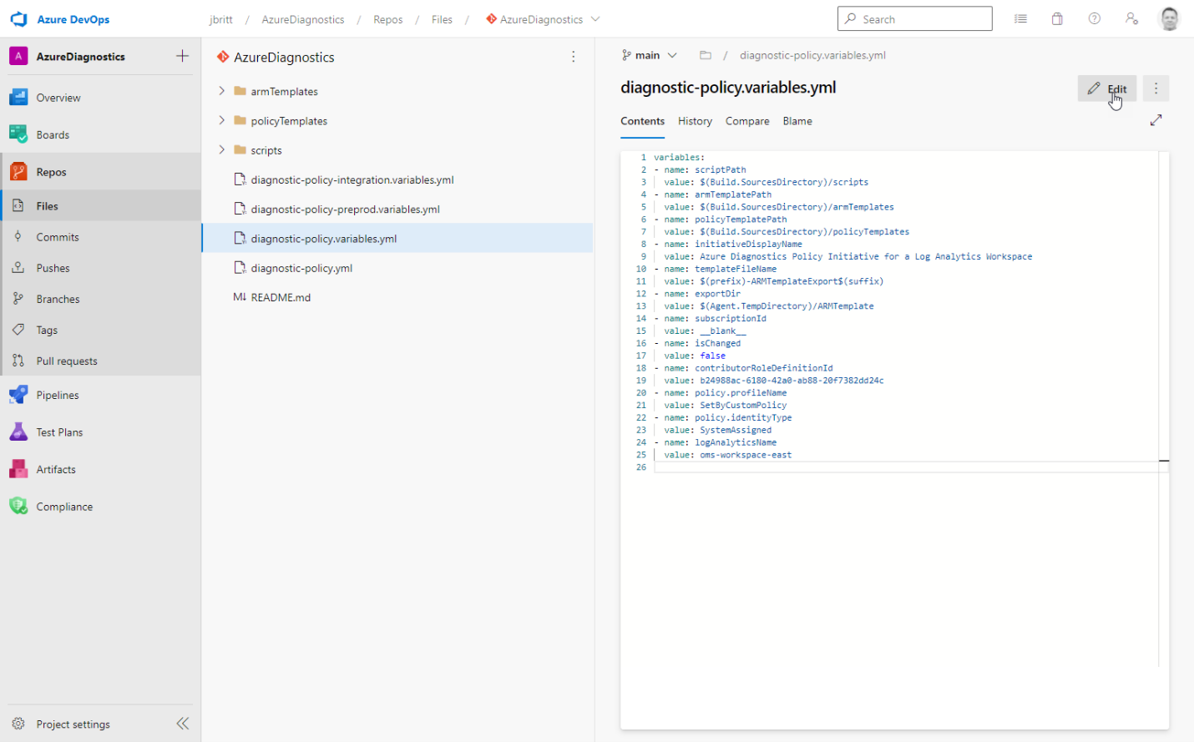This screenshot has height=742, width=1194.
Task: Select Tags under Repos
Action: [x=100, y=330]
